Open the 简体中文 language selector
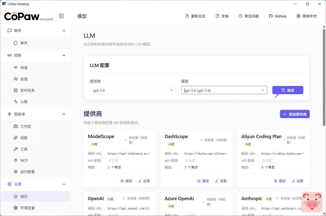 [x=307, y=16]
